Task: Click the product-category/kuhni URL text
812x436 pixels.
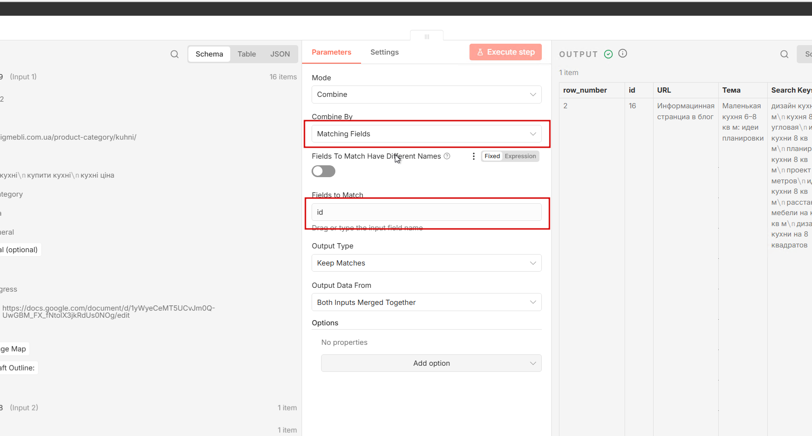Action: point(68,137)
